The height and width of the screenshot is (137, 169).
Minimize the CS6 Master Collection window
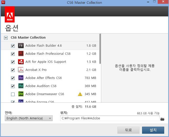(148, 2)
